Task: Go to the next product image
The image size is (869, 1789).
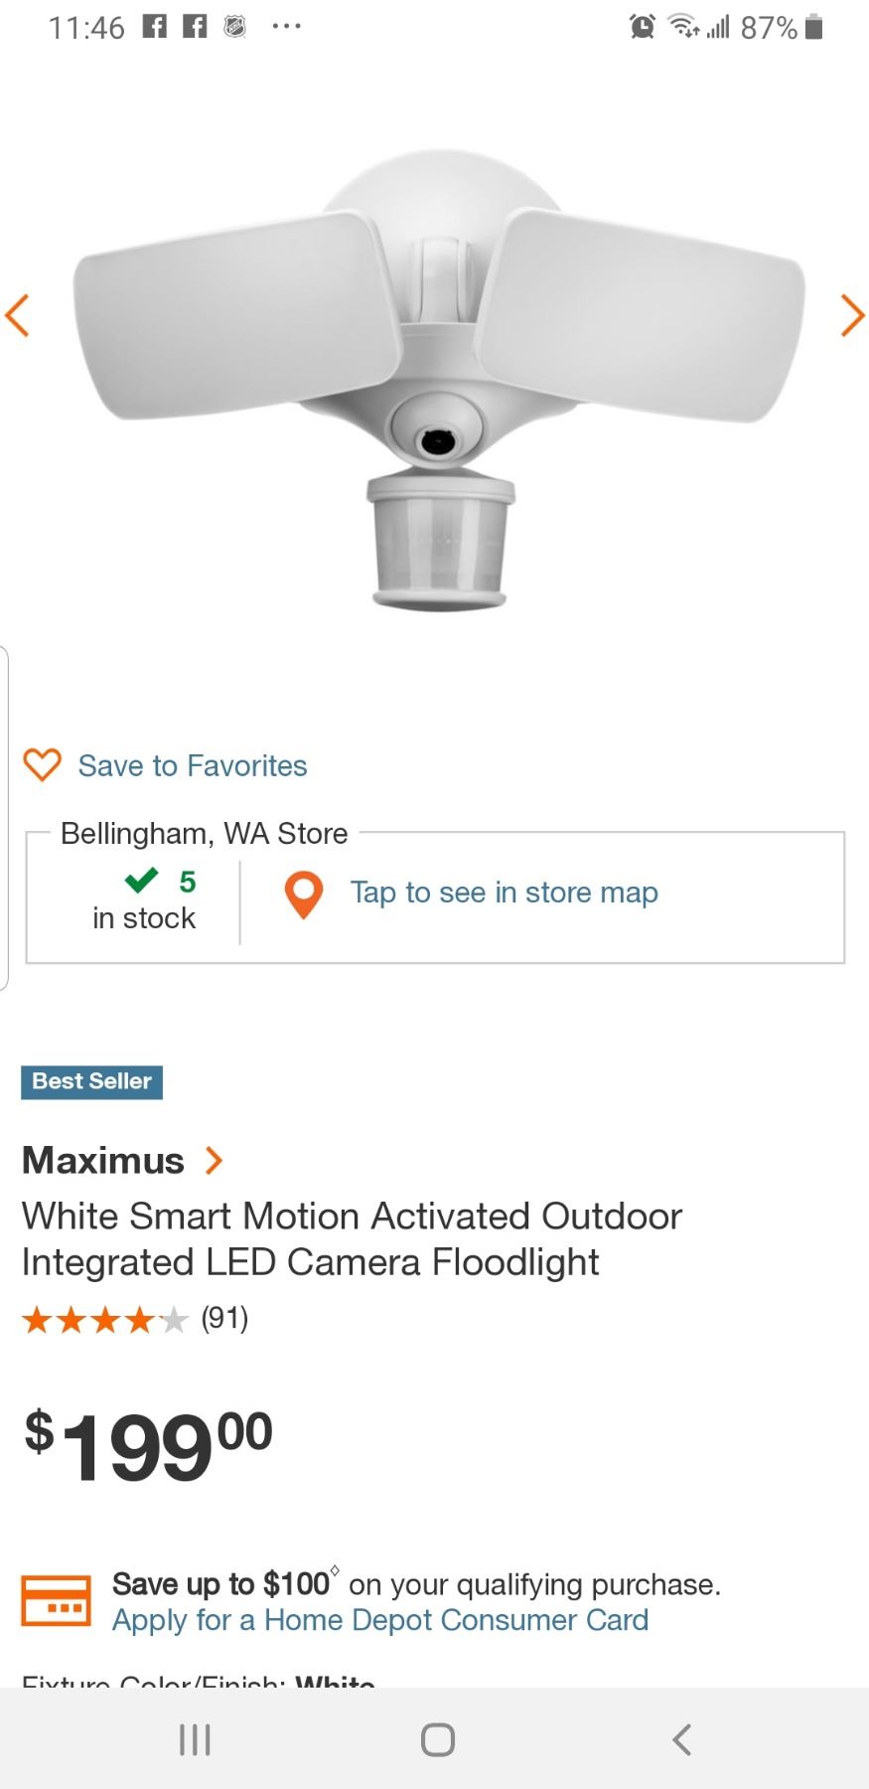Action: click(x=851, y=316)
